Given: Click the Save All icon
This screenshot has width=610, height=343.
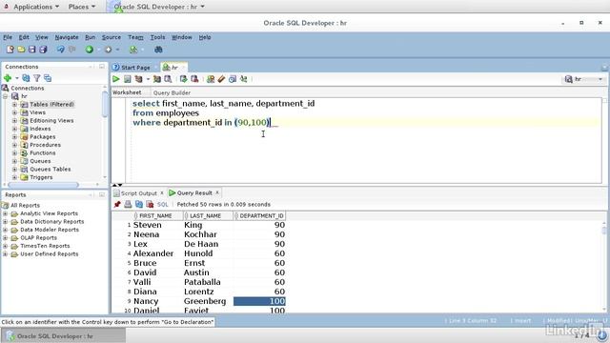Looking at the screenshot, I should coord(43,50).
